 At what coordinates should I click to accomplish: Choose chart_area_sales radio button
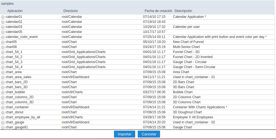[3, 77]
